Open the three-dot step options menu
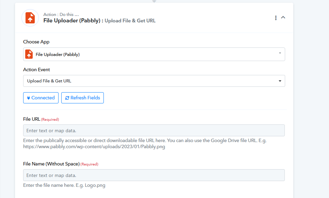 click(x=276, y=18)
